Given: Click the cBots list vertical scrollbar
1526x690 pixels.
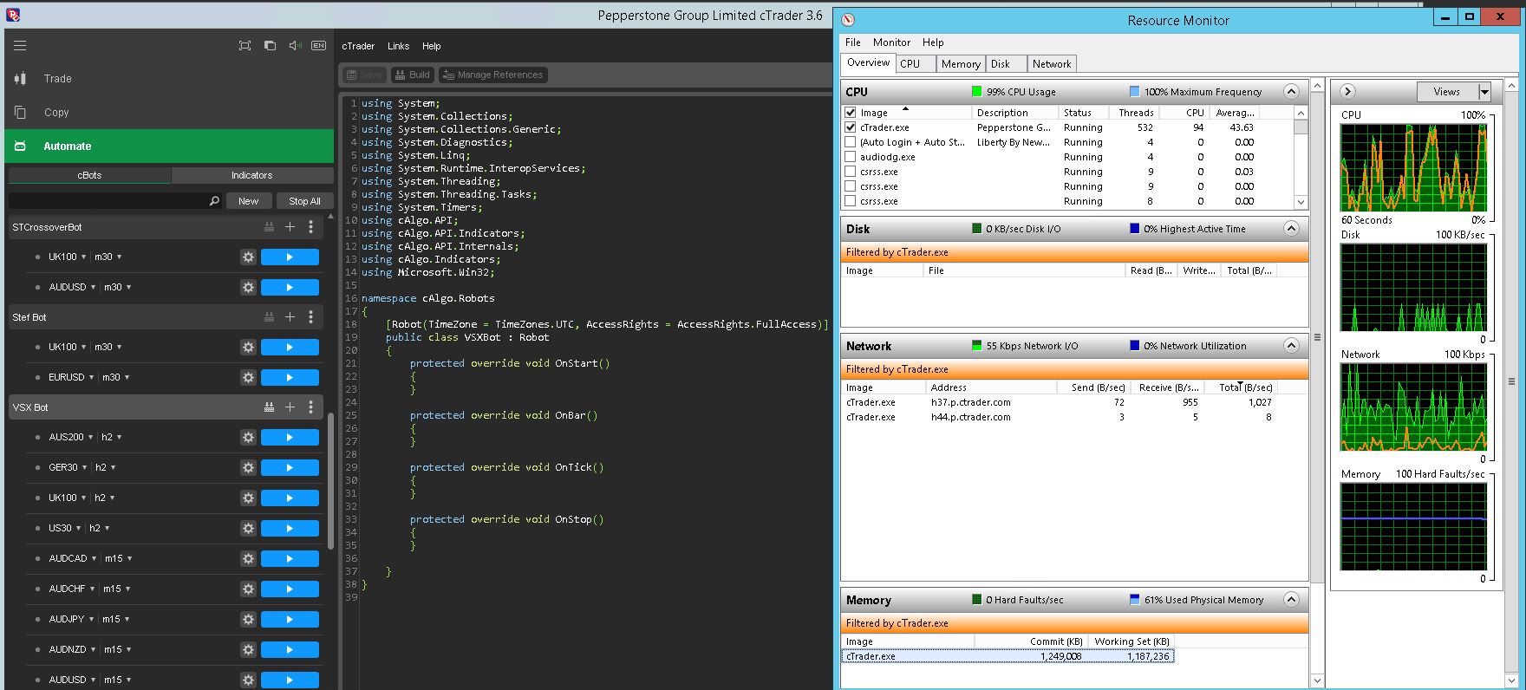Looking at the screenshot, I should coord(330,481).
